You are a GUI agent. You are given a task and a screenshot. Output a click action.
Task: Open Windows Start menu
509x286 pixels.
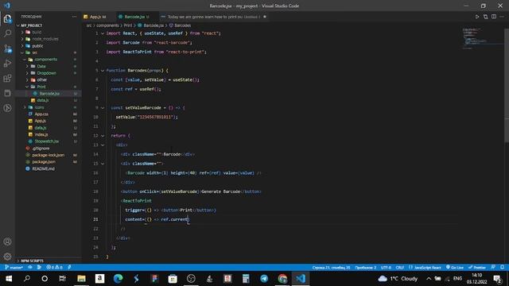click(9, 279)
